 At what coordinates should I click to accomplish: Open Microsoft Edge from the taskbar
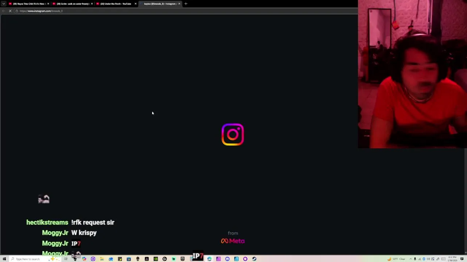[209, 259]
